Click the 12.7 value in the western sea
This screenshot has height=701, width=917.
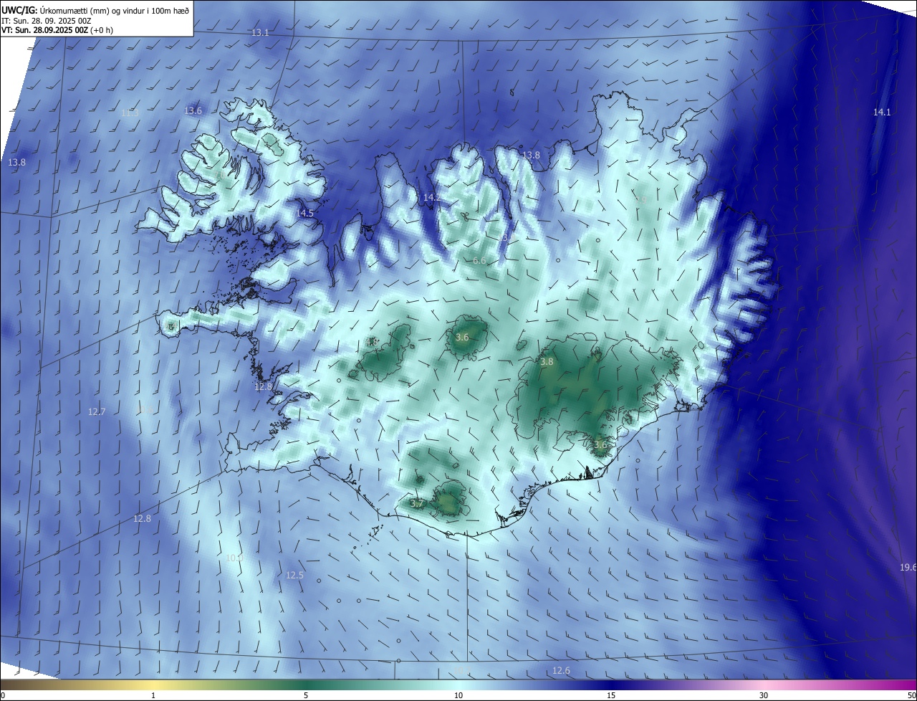97,412
